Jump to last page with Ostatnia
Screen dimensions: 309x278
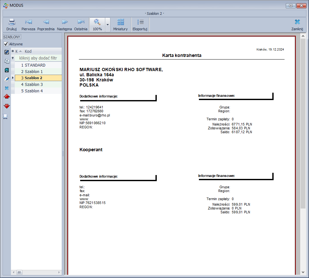pyautogui.click(x=81, y=22)
